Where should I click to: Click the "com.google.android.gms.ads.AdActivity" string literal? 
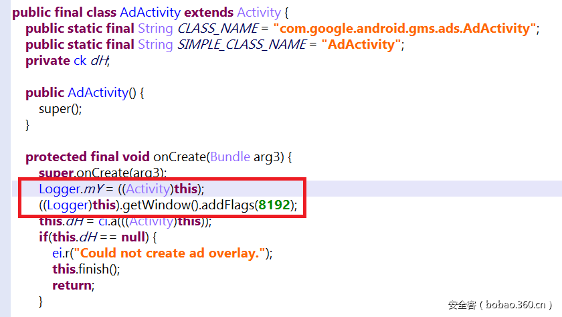(x=405, y=28)
